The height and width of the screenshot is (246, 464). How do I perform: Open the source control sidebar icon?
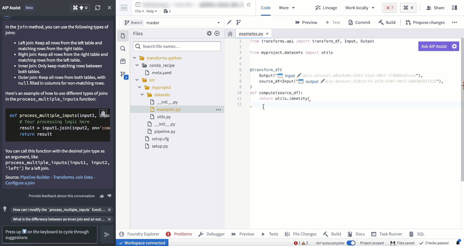coord(123,74)
